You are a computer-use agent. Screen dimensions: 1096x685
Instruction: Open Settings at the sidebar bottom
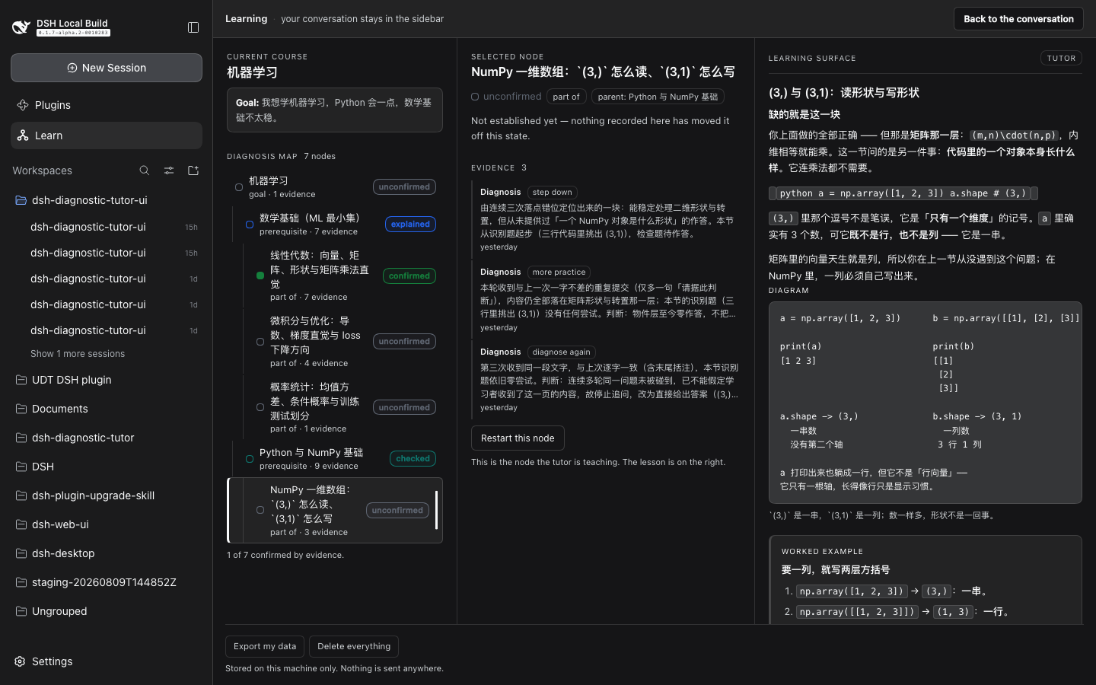(x=107, y=661)
